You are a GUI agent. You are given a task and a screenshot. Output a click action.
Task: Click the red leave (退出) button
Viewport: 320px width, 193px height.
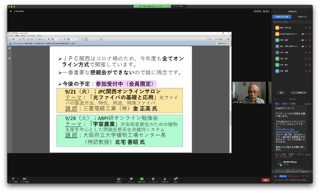[x=266, y=180]
